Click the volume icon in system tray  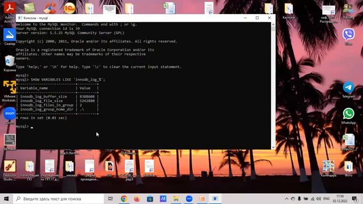click(319, 199)
